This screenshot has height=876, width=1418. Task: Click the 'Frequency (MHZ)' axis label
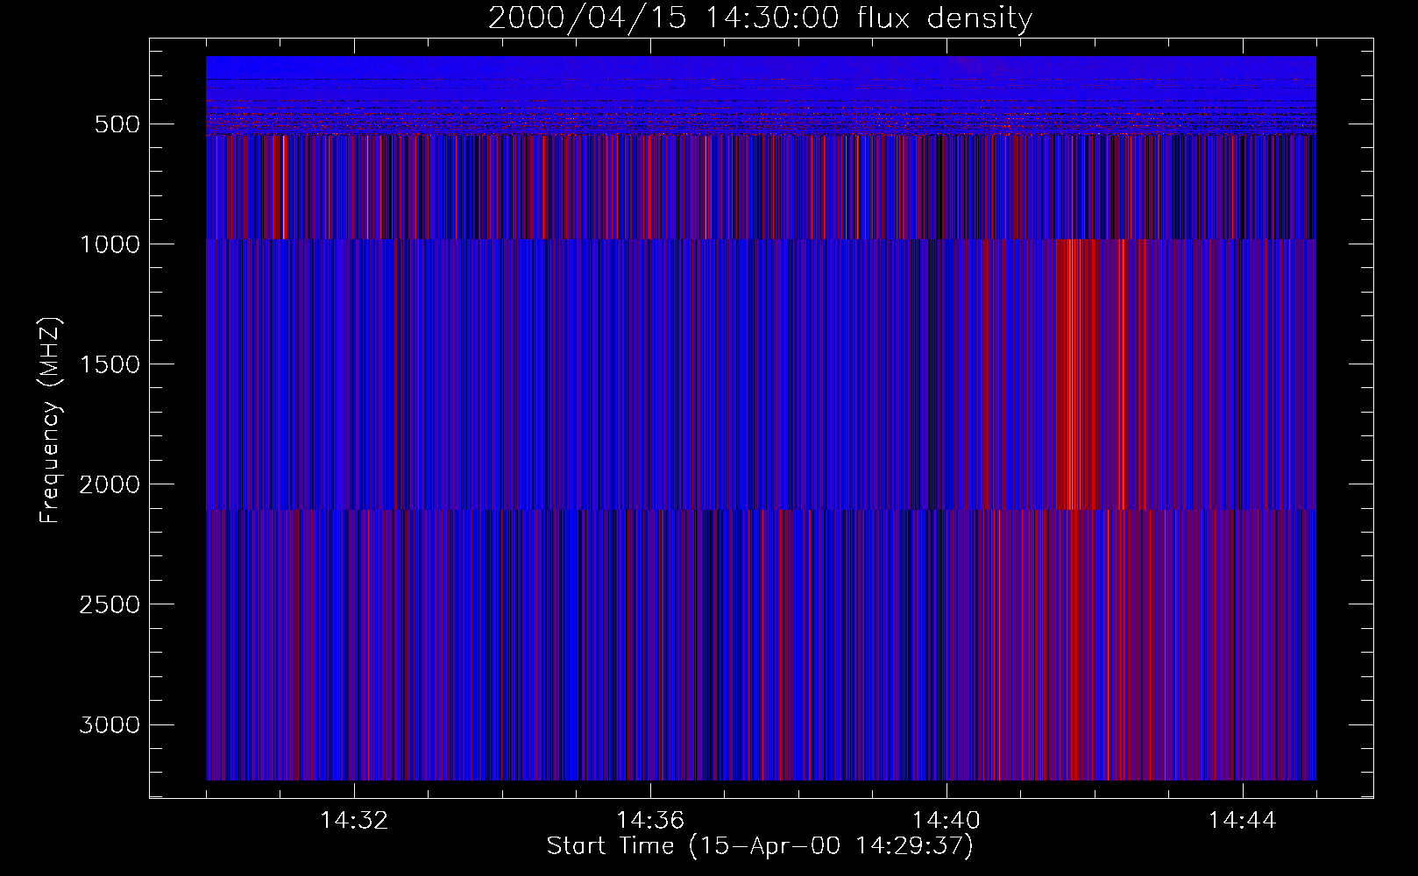(x=50, y=420)
